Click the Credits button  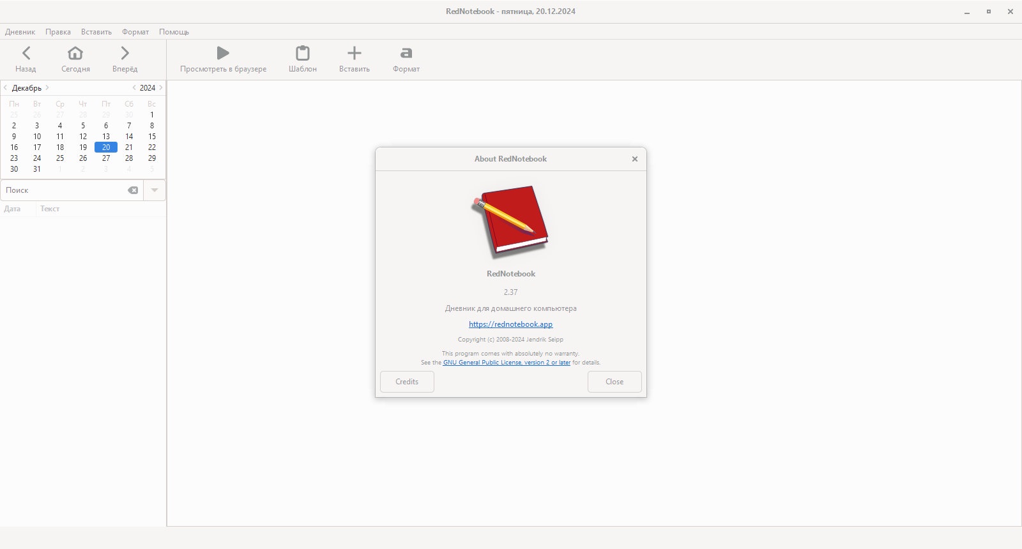pos(407,382)
